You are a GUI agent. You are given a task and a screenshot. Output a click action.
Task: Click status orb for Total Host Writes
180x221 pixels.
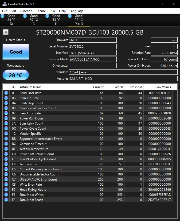click(6, 194)
